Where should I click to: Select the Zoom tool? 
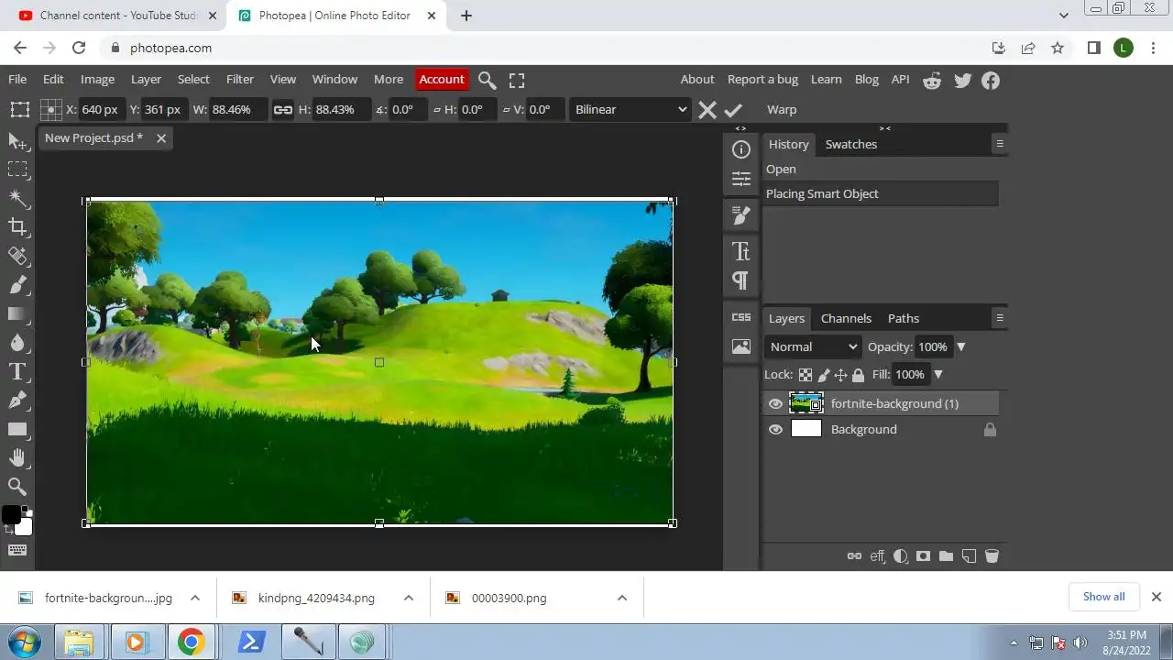tap(17, 487)
